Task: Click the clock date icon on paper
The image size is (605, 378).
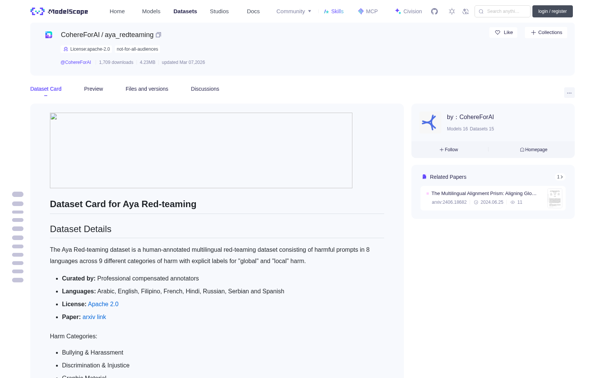Action: point(476,202)
